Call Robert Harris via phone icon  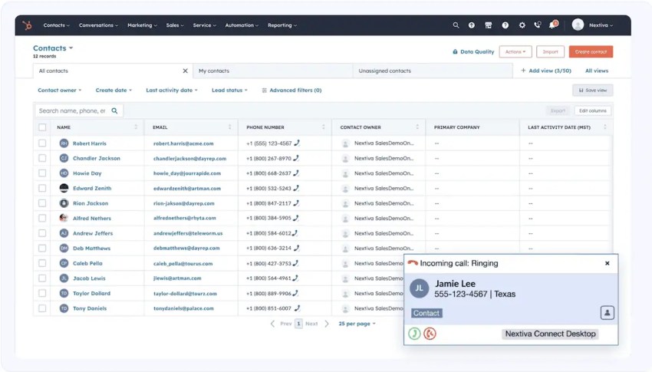coord(297,143)
